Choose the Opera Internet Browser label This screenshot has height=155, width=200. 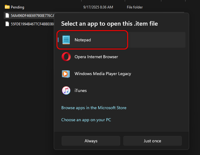pyautogui.click(x=96, y=57)
